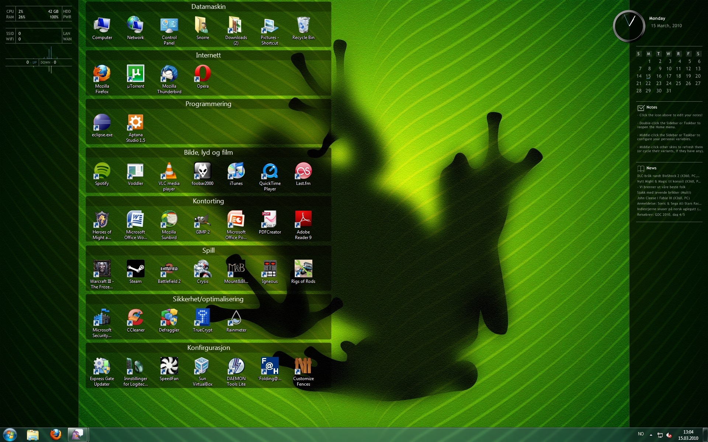Open GIMP 2 shortcut
This screenshot has width=708, height=442.
tap(202, 223)
